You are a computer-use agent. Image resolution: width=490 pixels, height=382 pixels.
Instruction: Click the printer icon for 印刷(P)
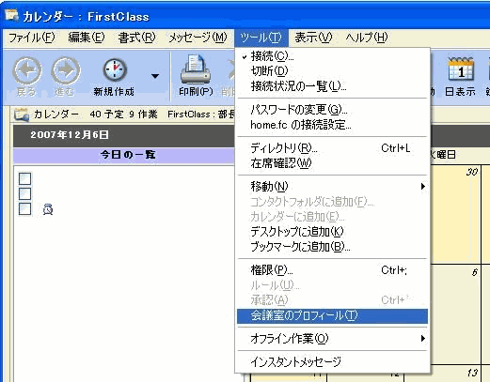[x=196, y=69]
